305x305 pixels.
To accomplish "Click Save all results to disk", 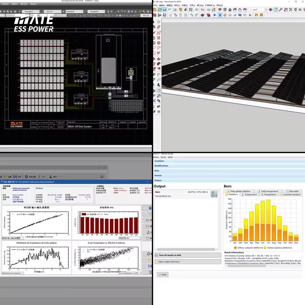I will pos(188,255).
